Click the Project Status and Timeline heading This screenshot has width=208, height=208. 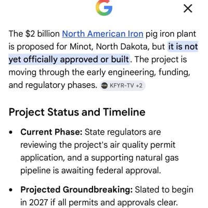(x=77, y=112)
